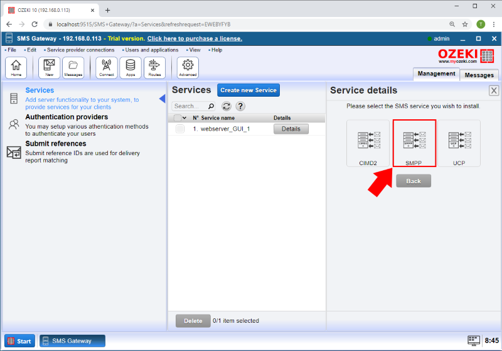502x351 pixels.
Task: Click the Submit references envelope icon
Action: 14,152
